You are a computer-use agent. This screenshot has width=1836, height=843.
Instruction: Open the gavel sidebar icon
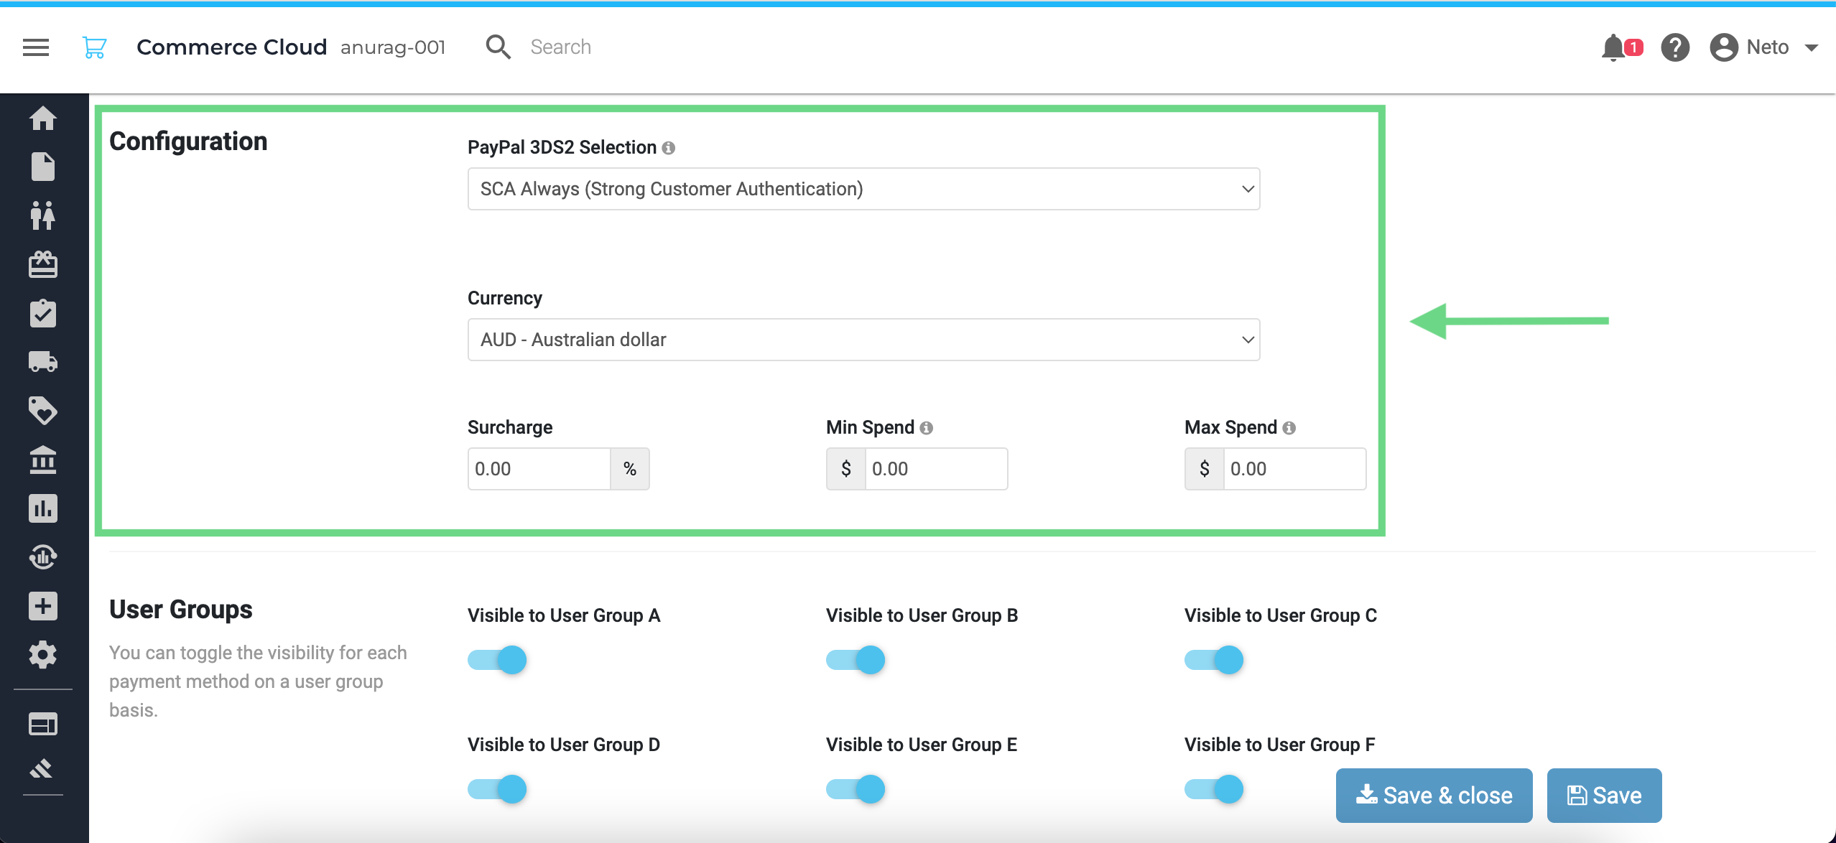(42, 769)
